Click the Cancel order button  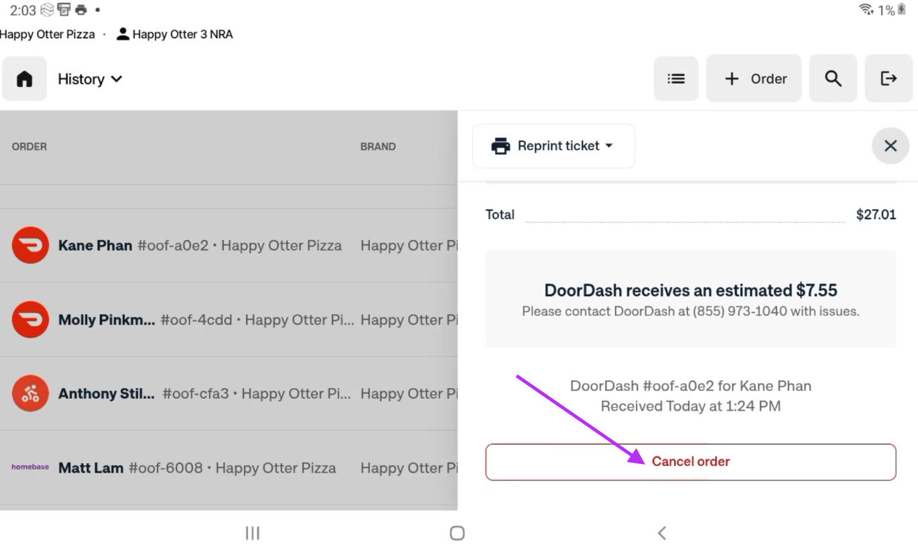690,462
